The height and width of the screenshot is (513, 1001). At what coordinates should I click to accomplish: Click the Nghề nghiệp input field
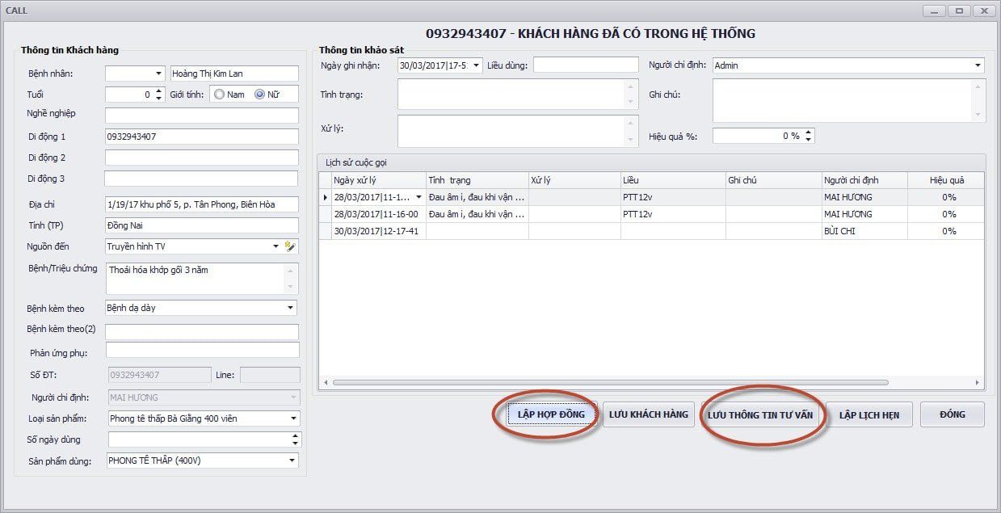tap(201, 115)
